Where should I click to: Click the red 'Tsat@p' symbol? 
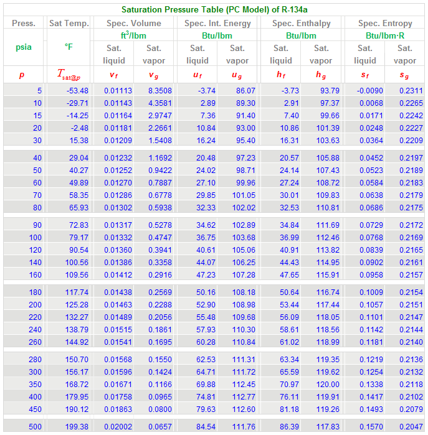(x=69, y=74)
